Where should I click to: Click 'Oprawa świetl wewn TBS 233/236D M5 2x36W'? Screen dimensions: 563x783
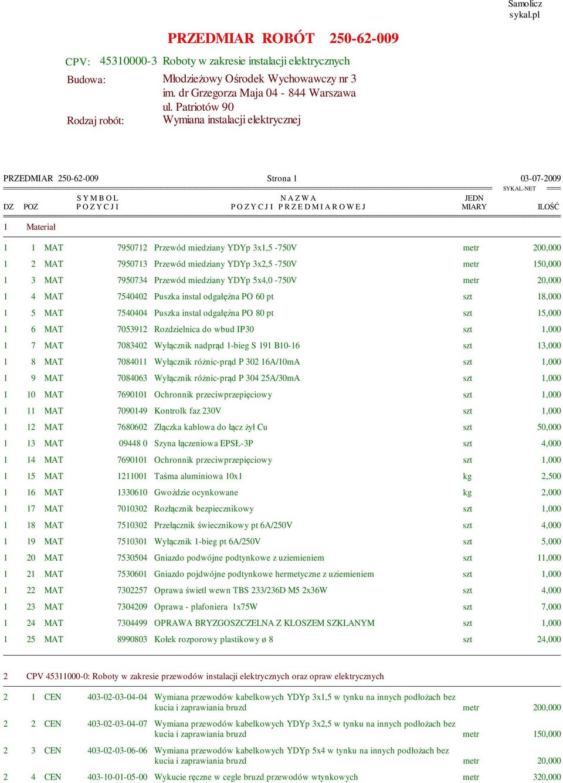coord(240,591)
